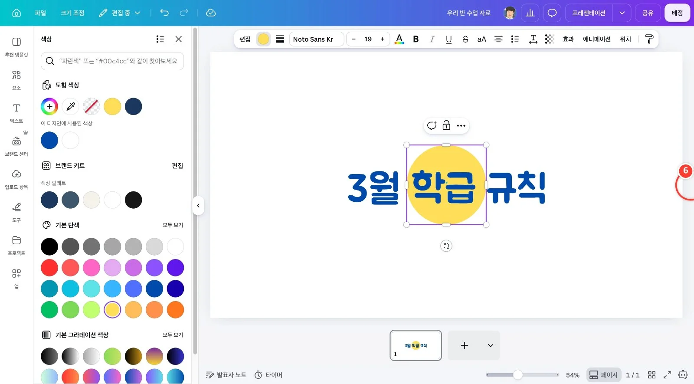Viewport: 694px width, 384px height.
Task: Check cloud save status icon
Action: click(211, 13)
